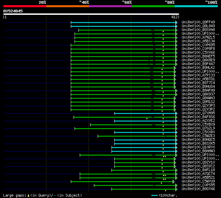Screen dimensions: 221x198
Task: Click the white query bar under AV524045
Action: 91,14
